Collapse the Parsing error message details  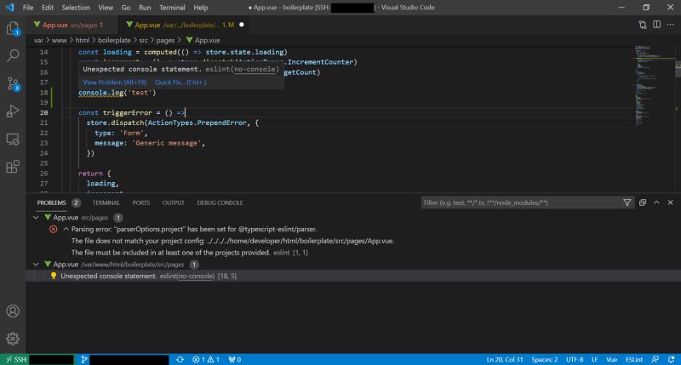pos(66,229)
